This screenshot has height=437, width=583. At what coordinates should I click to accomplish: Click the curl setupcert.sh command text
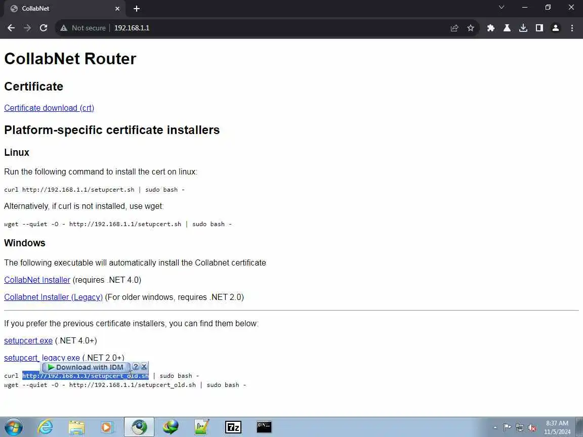pyautogui.click(x=95, y=190)
